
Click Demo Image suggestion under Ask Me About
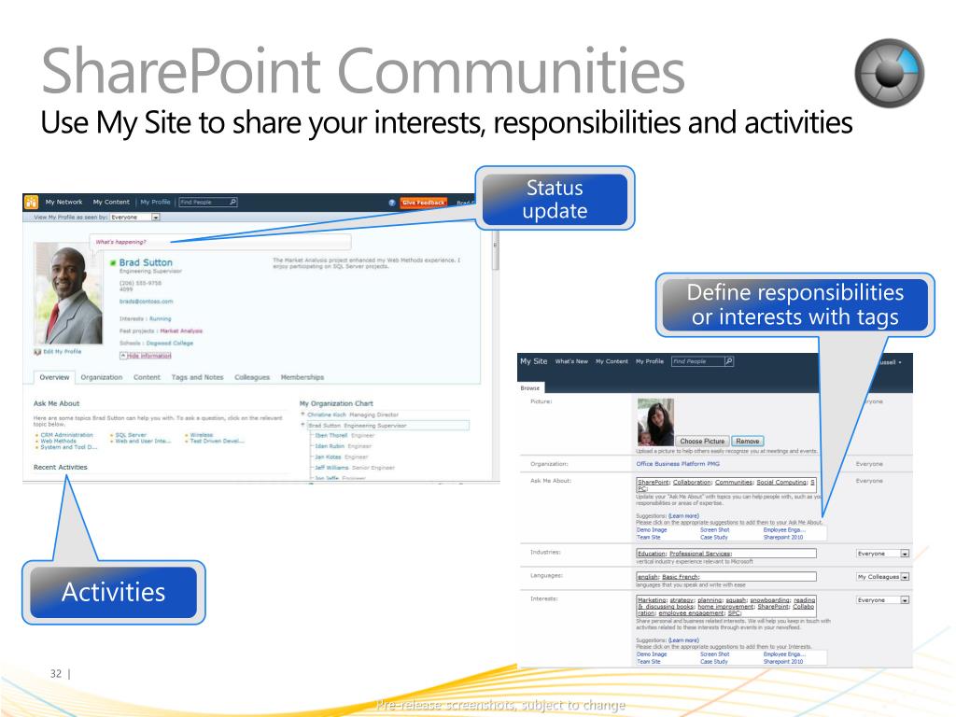coord(651,530)
